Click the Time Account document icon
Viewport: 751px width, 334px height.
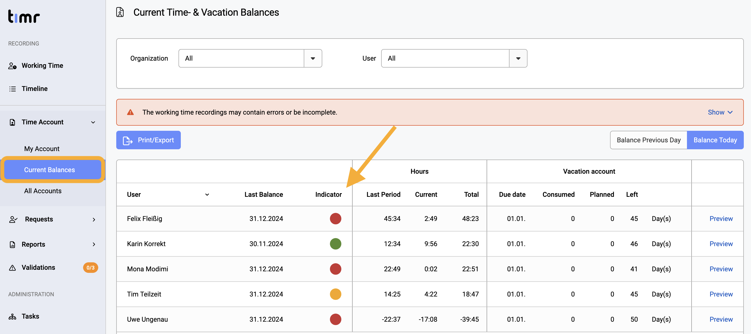pos(12,122)
